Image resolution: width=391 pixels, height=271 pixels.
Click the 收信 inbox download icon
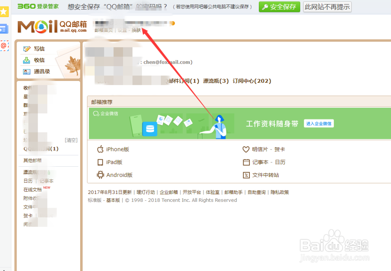coord(27,60)
